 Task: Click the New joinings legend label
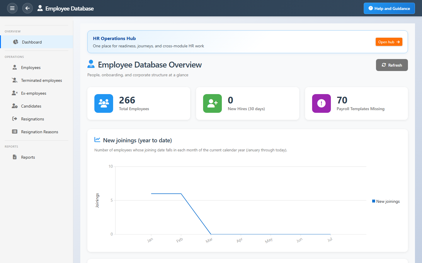click(x=388, y=201)
